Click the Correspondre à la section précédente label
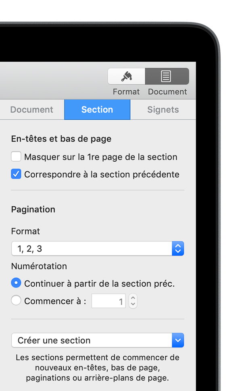Viewport: 242px width, 391px height. click(102, 174)
